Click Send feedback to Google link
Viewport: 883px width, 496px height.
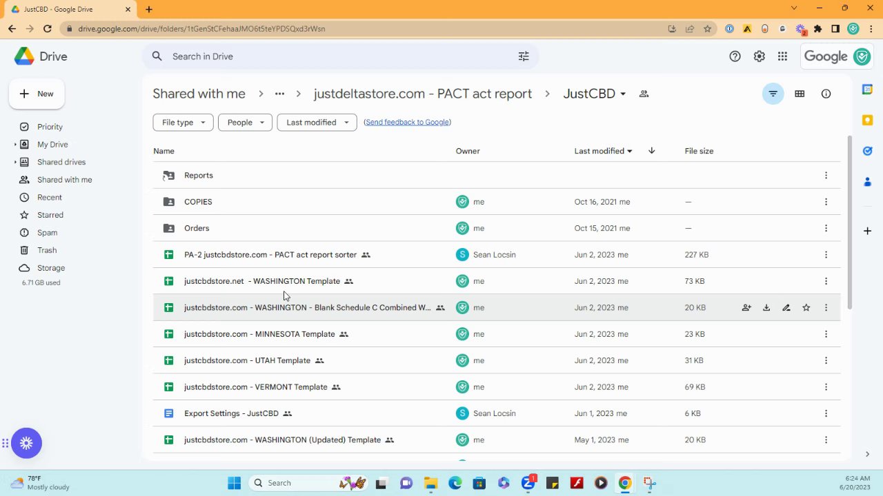pyautogui.click(x=407, y=122)
